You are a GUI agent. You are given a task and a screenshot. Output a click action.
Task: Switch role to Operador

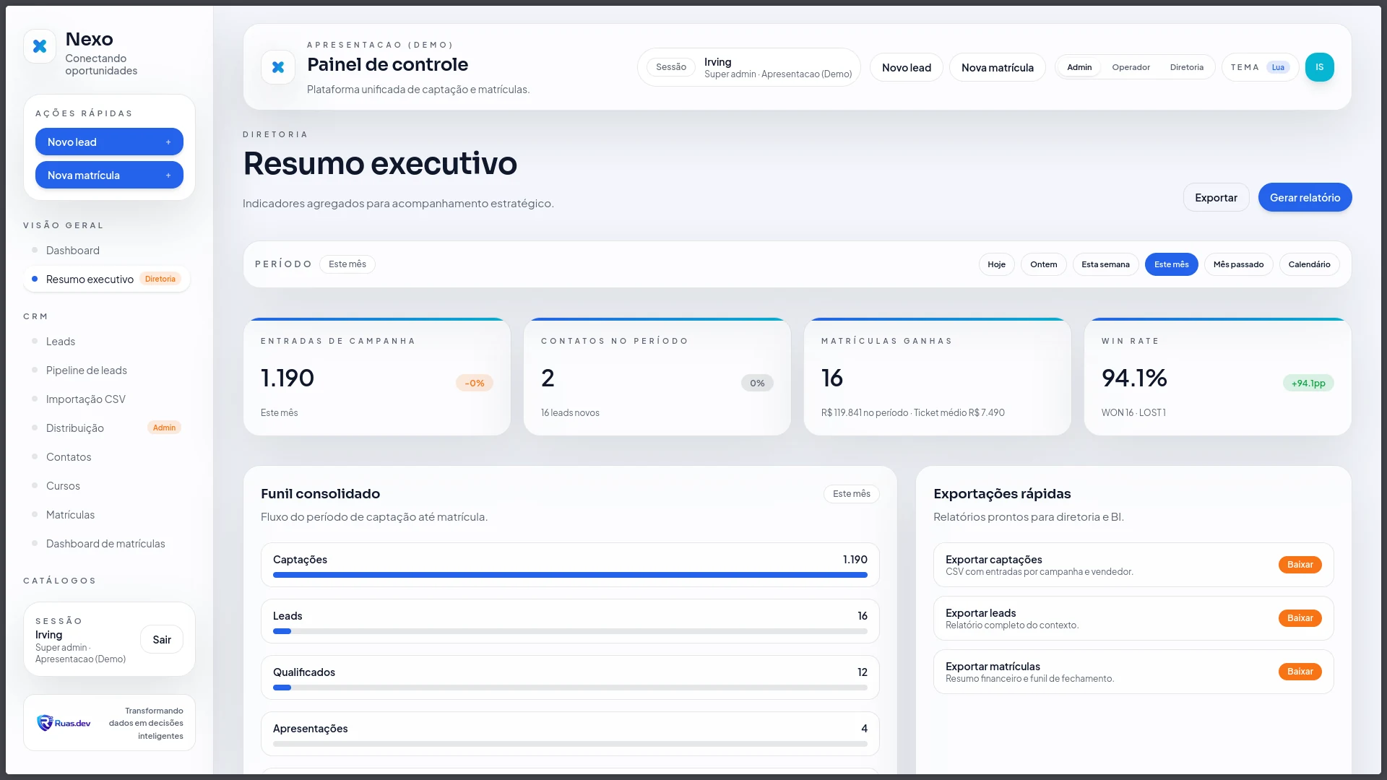point(1131,67)
